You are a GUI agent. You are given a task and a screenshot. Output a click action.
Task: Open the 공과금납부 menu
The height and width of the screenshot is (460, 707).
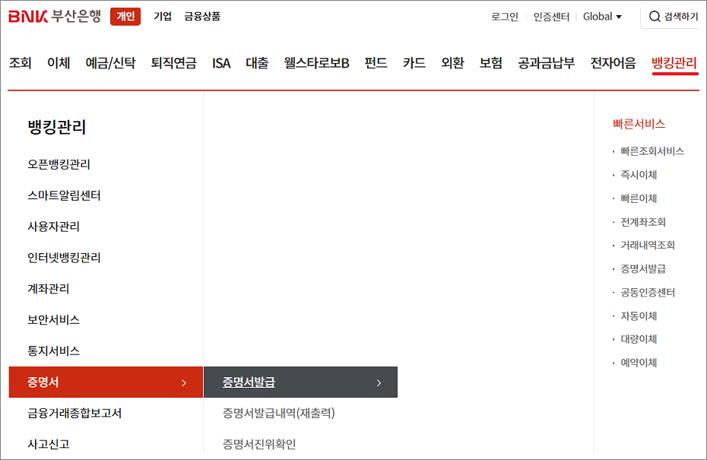(547, 62)
